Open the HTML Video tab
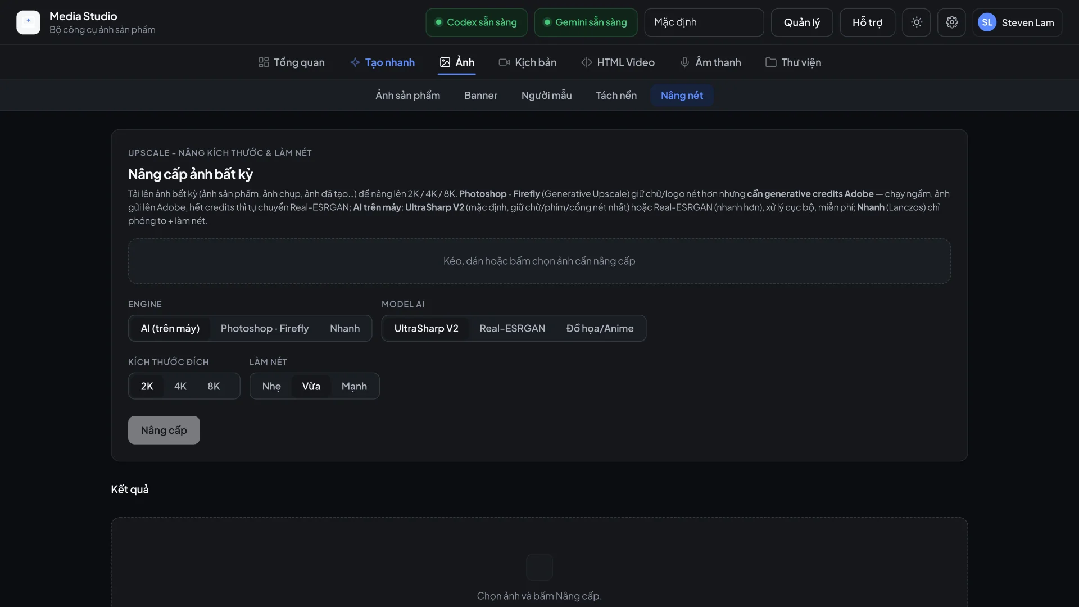 (618, 62)
